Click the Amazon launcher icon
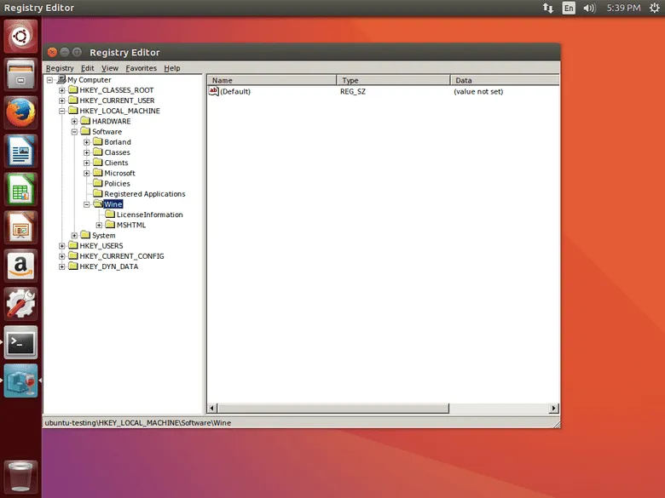Image resolution: width=665 pixels, height=498 pixels. [20, 266]
